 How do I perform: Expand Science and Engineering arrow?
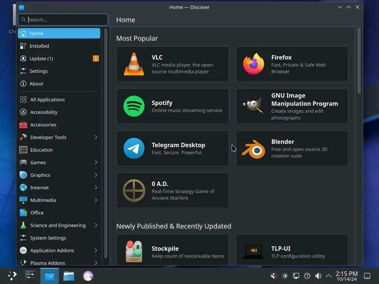96,225
